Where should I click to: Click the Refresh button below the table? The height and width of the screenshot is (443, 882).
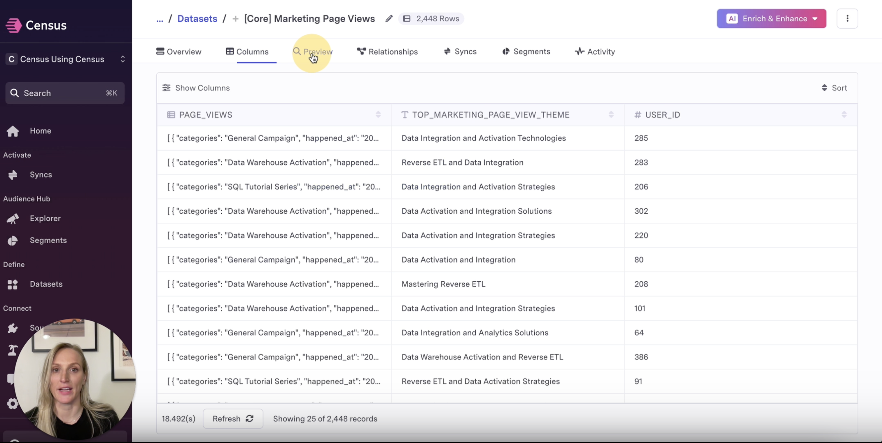(x=233, y=419)
